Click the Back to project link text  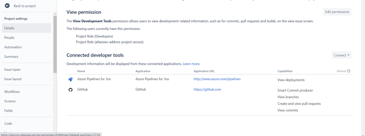pyautogui.click(x=25, y=6)
